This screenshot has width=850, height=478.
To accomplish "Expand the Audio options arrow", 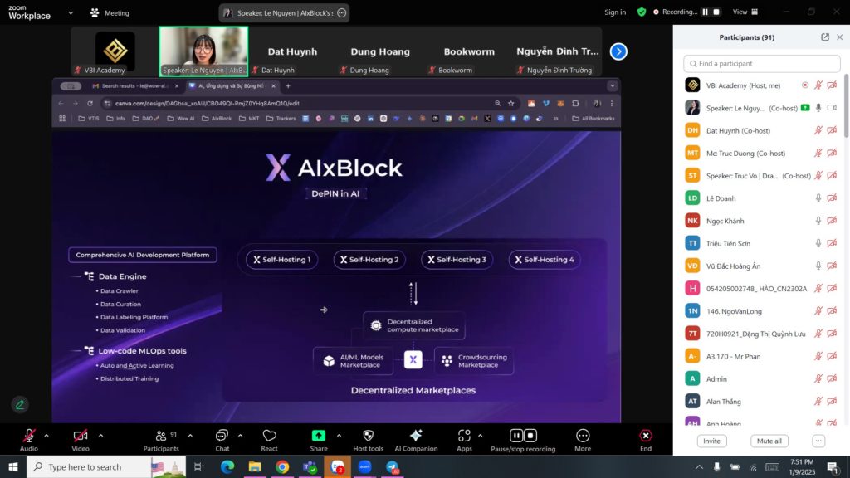I will coord(46,435).
